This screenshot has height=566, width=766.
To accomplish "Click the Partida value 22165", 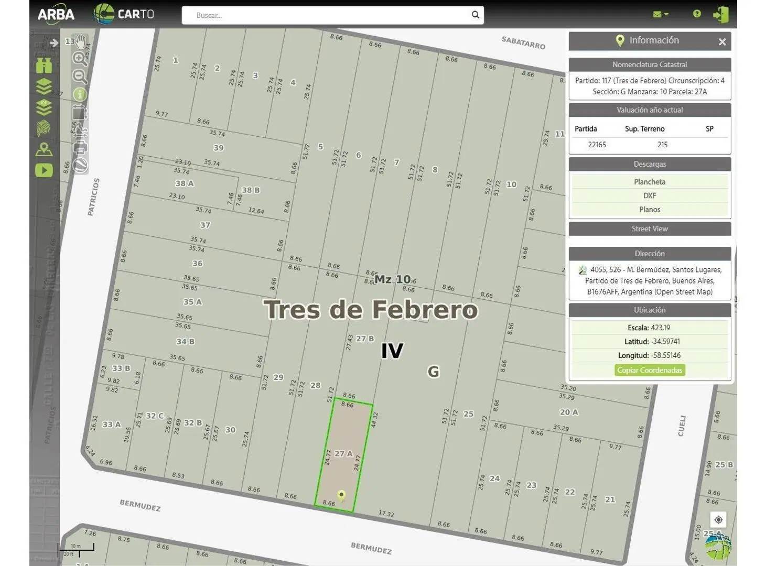I will pos(597,145).
